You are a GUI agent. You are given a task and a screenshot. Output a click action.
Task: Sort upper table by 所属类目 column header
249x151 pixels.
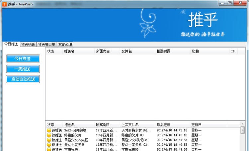pos(107,51)
